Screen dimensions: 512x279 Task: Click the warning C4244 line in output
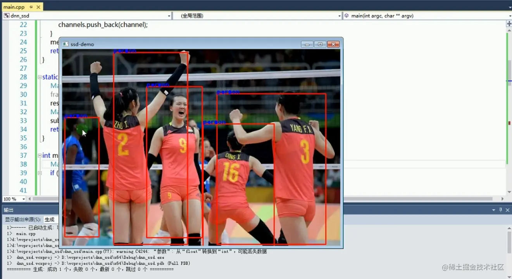(x=137, y=252)
